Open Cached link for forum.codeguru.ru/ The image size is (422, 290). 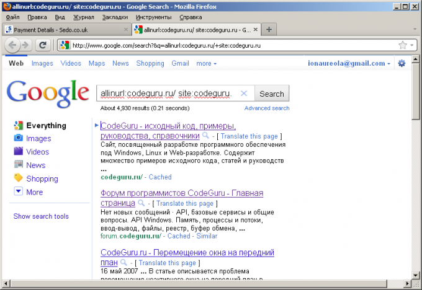pos(179,236)
